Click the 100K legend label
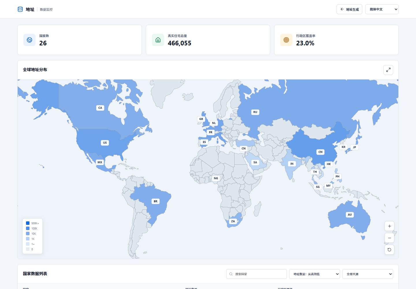416x289 pixels. click(34, 228)
